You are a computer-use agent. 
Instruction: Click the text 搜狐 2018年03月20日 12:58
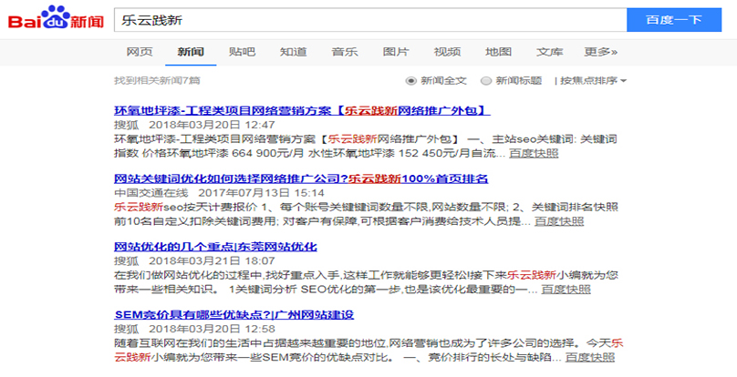194,329
